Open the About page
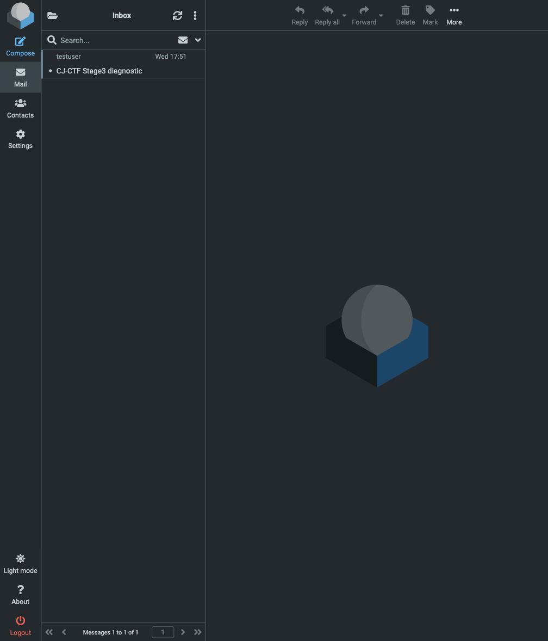Image resolution: width=548 pixels, height=641 pixels. coord(21,595)
